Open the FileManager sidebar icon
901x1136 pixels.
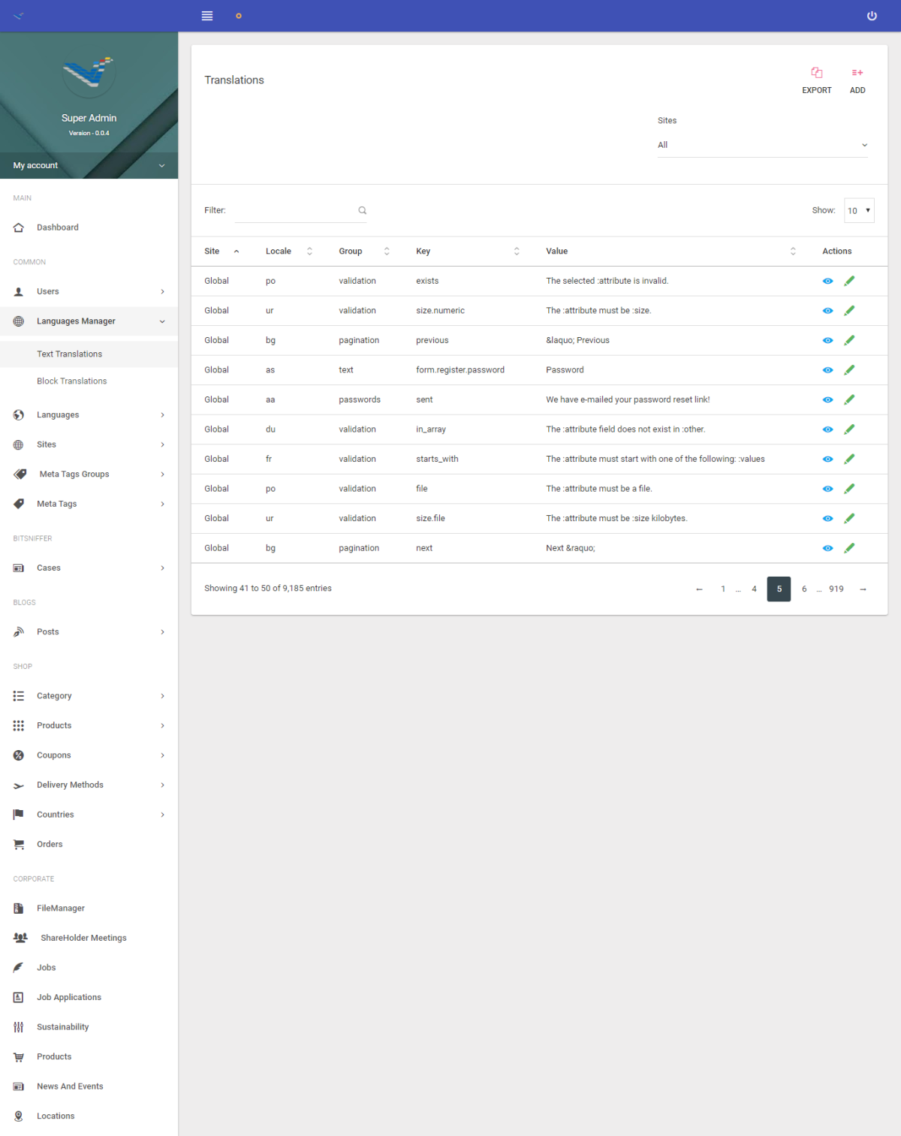17,908
